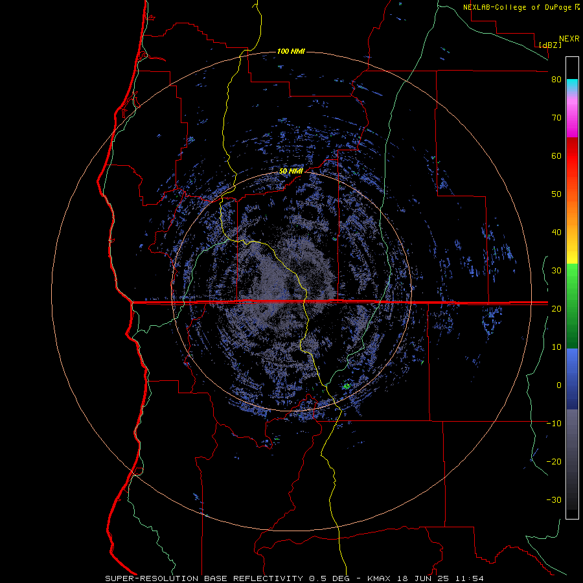
Task: Click the 20 value on dBZ scale
Action: [x=556, y=308]
